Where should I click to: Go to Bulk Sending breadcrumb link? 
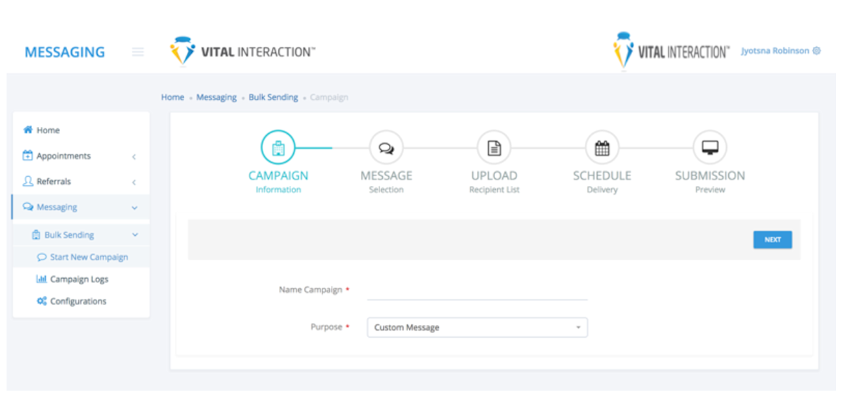pos(273,97)
